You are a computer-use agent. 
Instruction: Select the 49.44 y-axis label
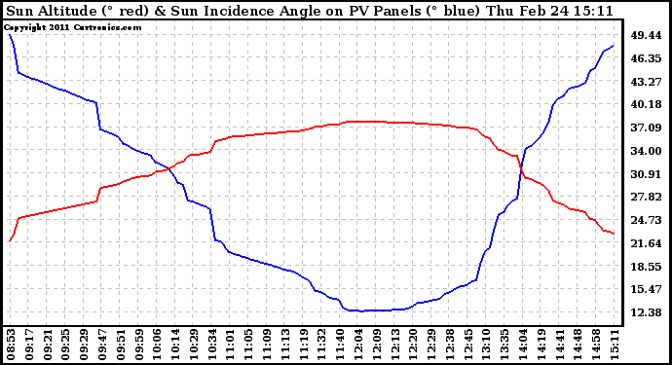tap(646, 35)
